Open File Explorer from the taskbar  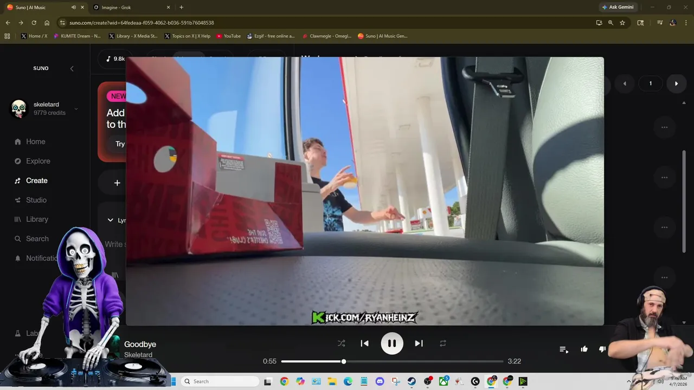coord(332,381)
